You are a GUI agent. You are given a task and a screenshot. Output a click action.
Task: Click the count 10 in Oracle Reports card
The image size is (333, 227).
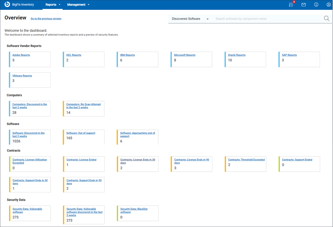coord(230,60)
